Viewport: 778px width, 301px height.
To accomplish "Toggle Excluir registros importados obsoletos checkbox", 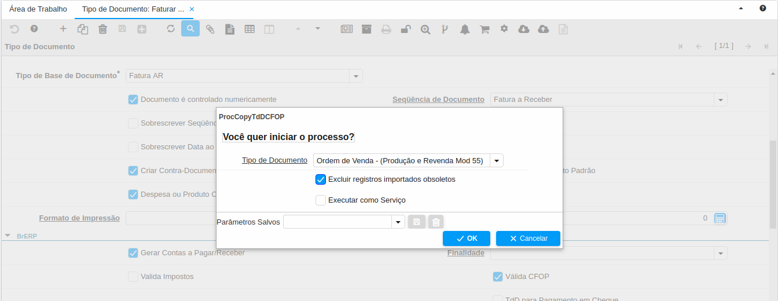I will tap(321, 179).
